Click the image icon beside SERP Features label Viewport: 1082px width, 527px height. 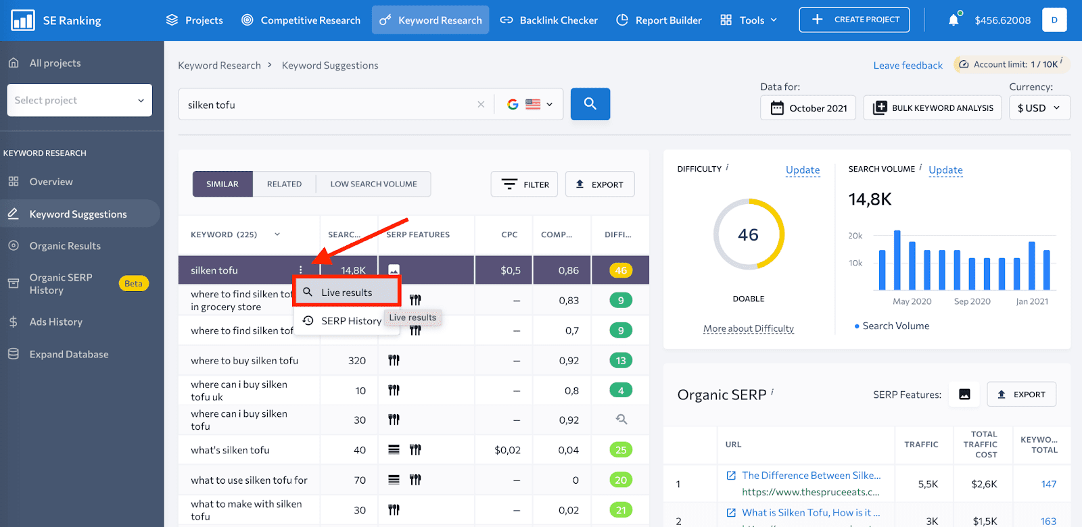(x=964, y=395)
